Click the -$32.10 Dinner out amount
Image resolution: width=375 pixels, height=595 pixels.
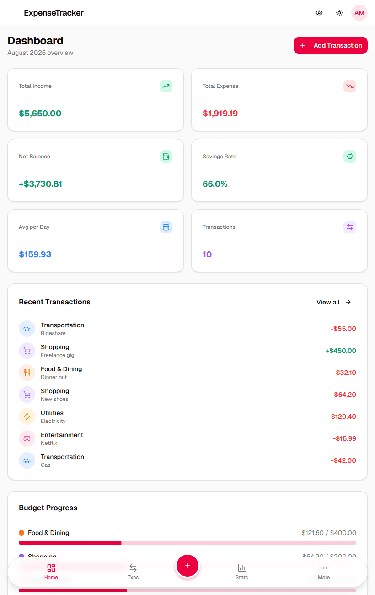[345, 373]
